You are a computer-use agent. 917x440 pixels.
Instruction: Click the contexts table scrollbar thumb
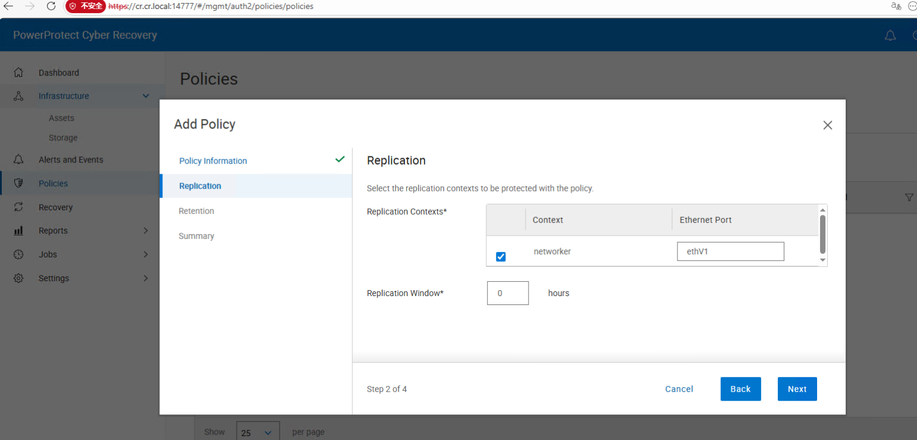823,234
